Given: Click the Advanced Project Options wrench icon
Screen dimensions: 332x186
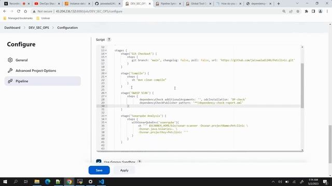Looking at the screenshot, I should pyautogui.click(x=10, y=71).
